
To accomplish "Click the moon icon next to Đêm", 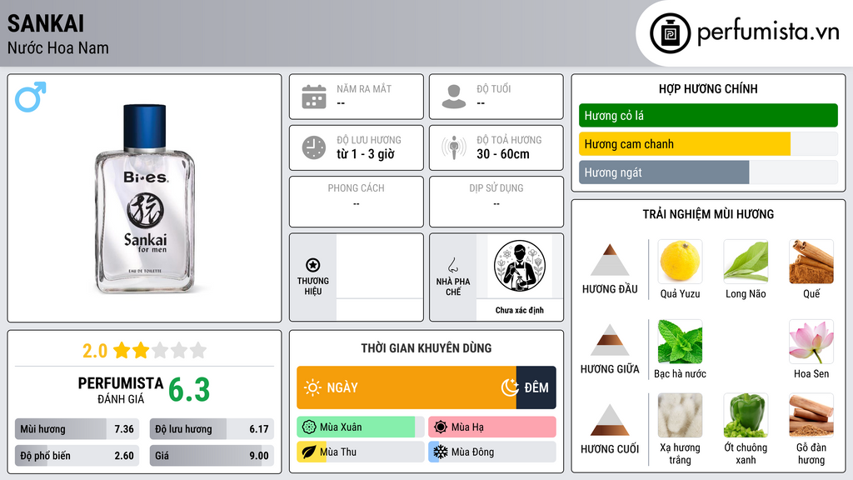I will tap(510, 387).
